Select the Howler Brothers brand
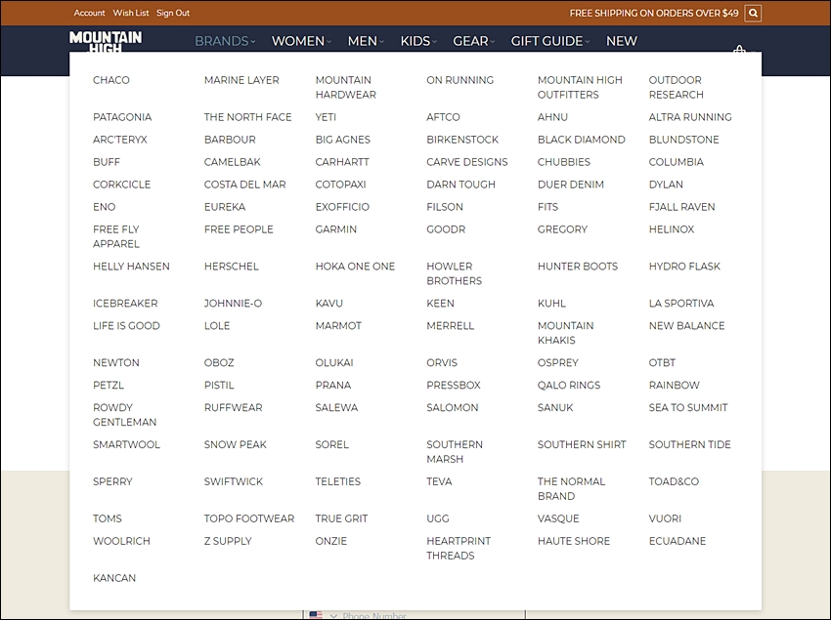This screenshot has height=620, width=831. coord(455,273)
